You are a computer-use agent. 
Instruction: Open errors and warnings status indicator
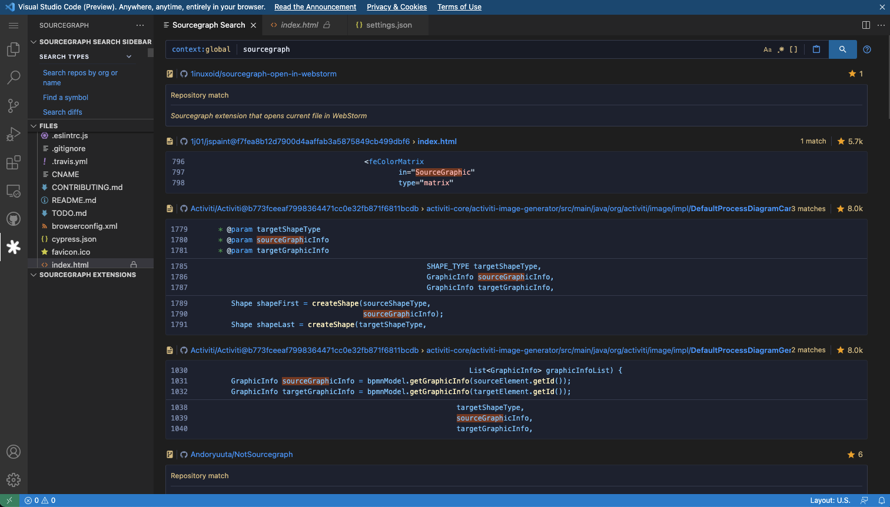click(40, 501)
